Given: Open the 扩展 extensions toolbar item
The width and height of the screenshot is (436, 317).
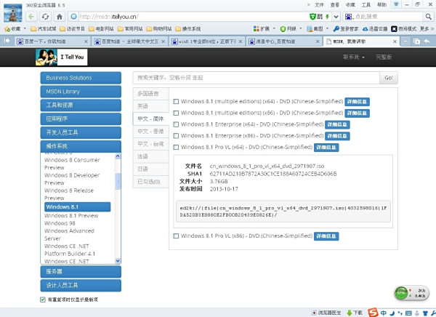Looking at the screenshot, I should click(262, 28).
